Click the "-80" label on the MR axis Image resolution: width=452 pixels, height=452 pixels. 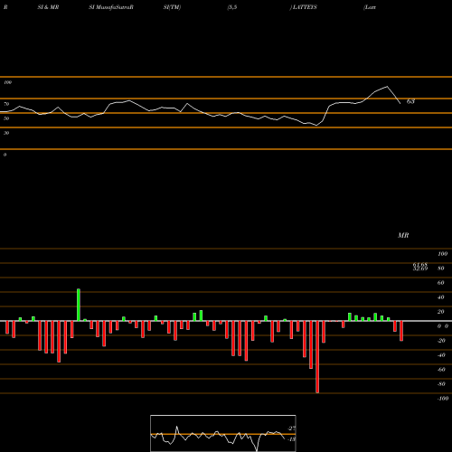(441, 384)
